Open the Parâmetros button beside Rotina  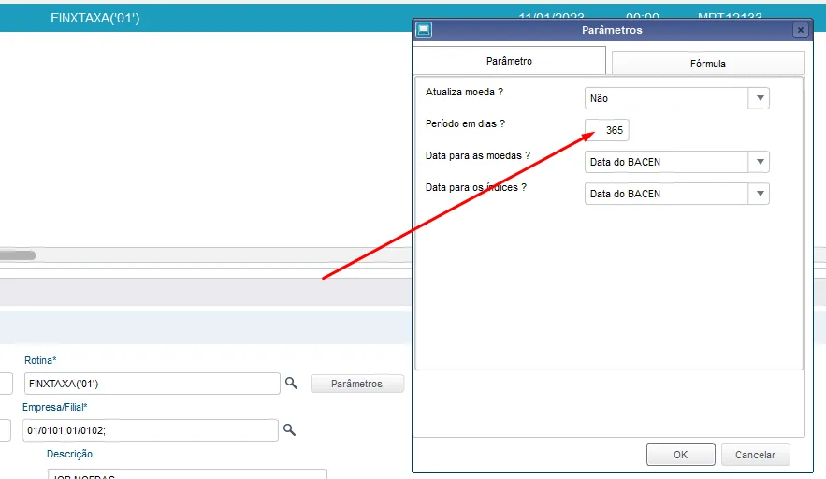click(356, 384)
